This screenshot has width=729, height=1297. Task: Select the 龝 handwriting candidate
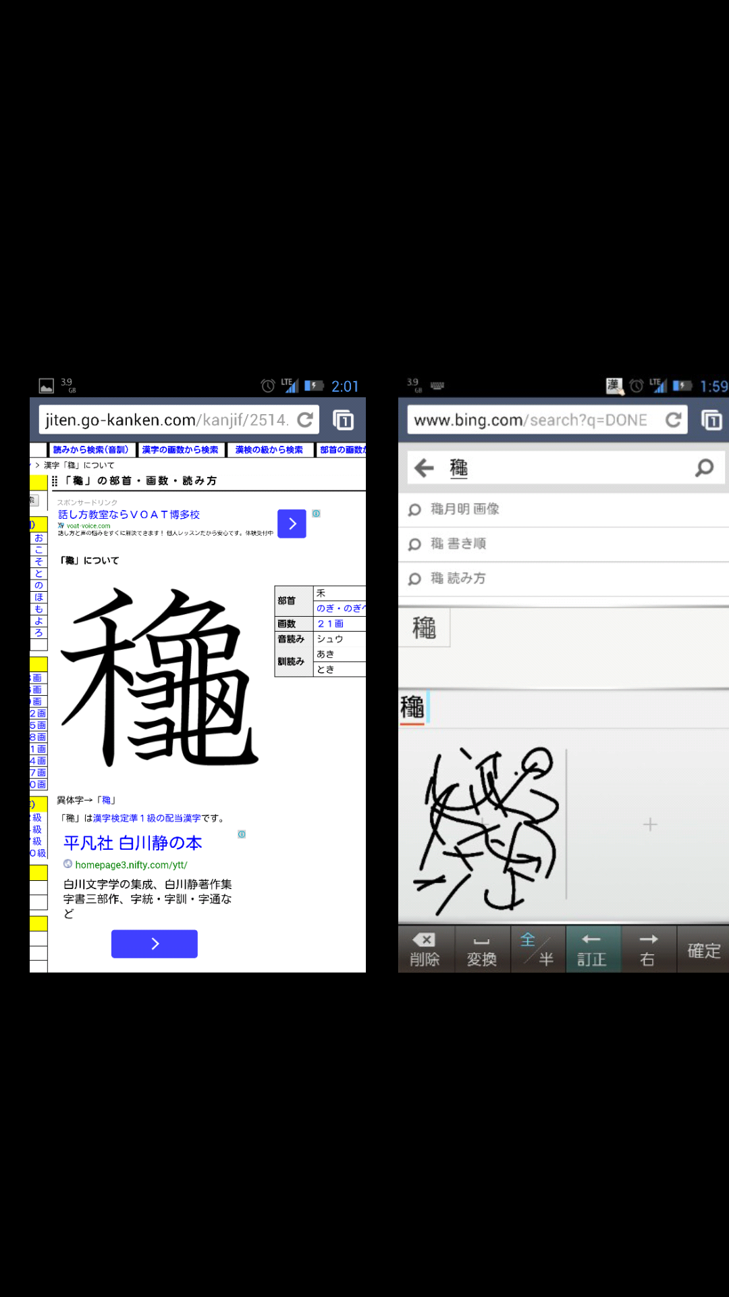[424, 628]
